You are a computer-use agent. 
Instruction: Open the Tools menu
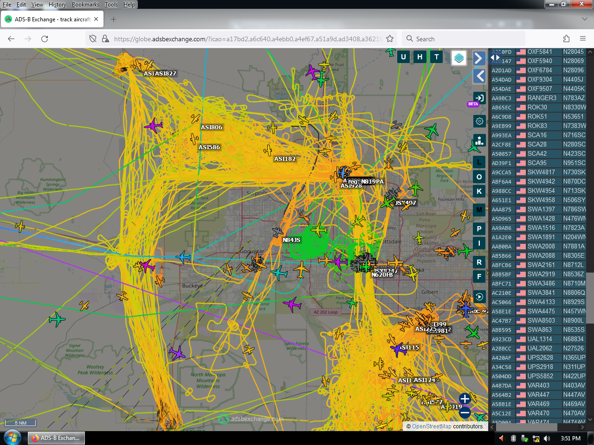click(111, 5)
